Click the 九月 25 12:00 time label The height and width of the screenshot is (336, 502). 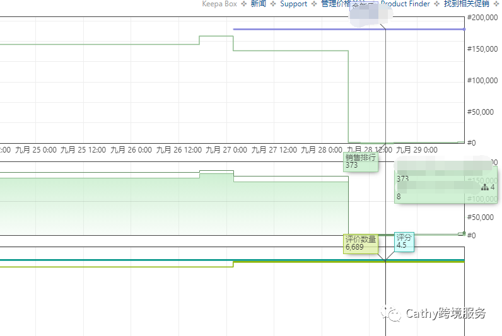[83, 150]
